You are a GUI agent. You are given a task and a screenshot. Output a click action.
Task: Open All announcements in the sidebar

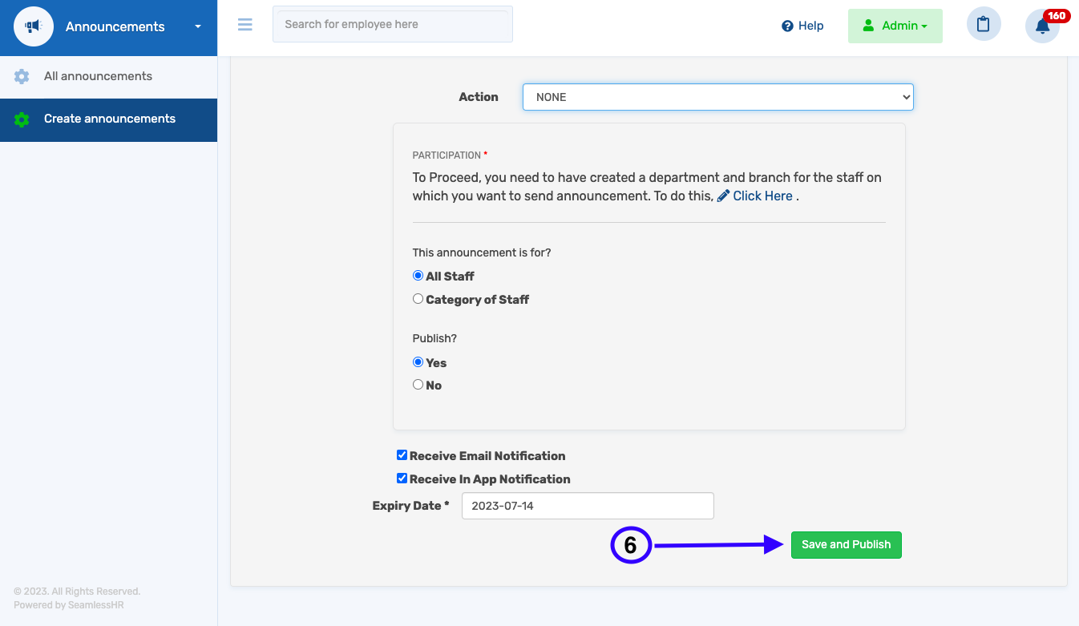point(98,76)
